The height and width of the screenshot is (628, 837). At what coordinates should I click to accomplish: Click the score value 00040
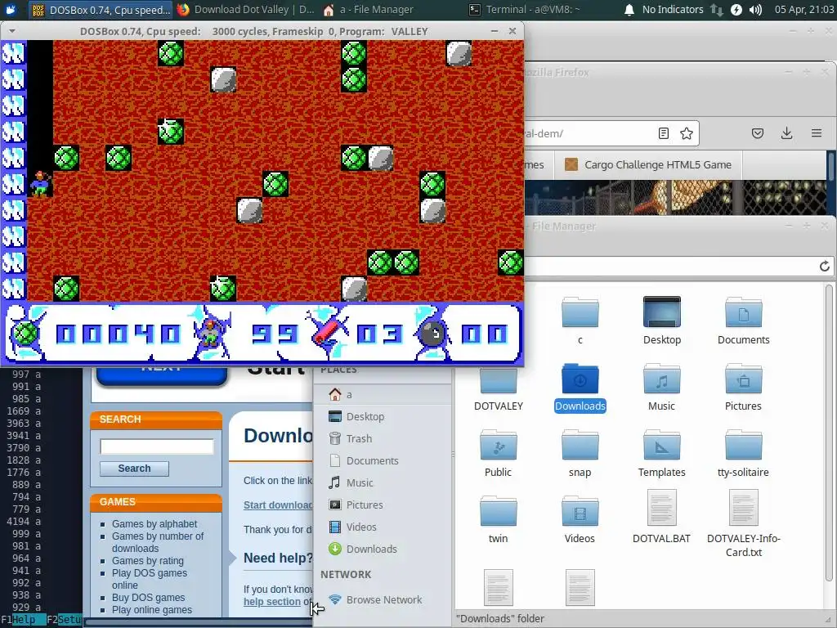(x=118, y=334)
